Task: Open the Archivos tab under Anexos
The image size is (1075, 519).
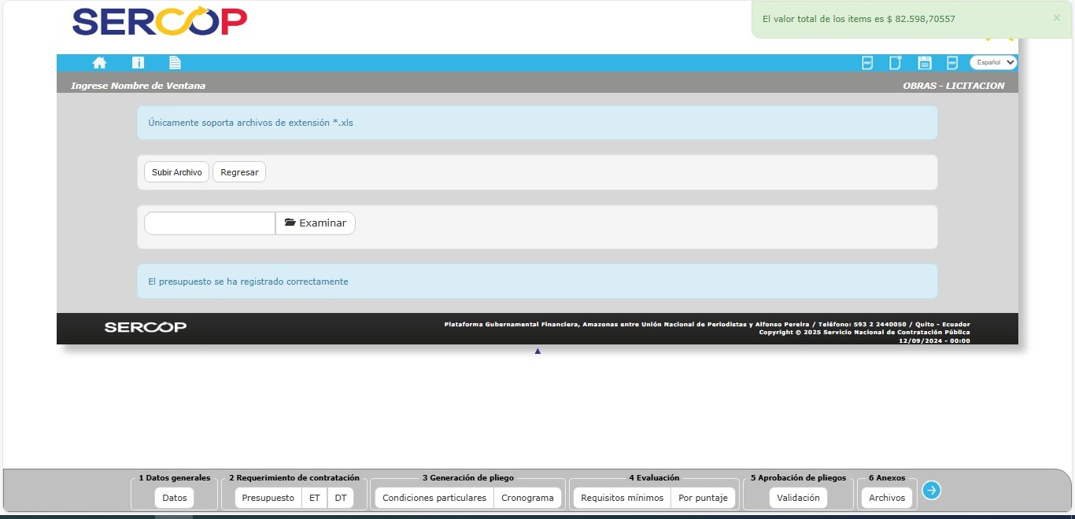Action: pyautogui.click(x=887, y=498)
